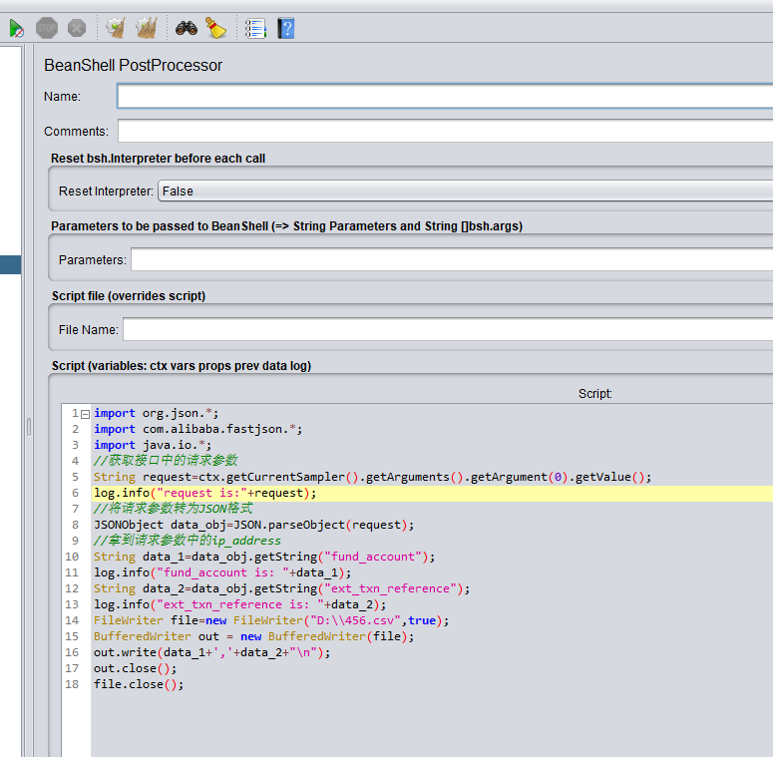The width and height of the screenshot is (773, 757).
Task: Click the Name input field
Action: coord(444,97)
